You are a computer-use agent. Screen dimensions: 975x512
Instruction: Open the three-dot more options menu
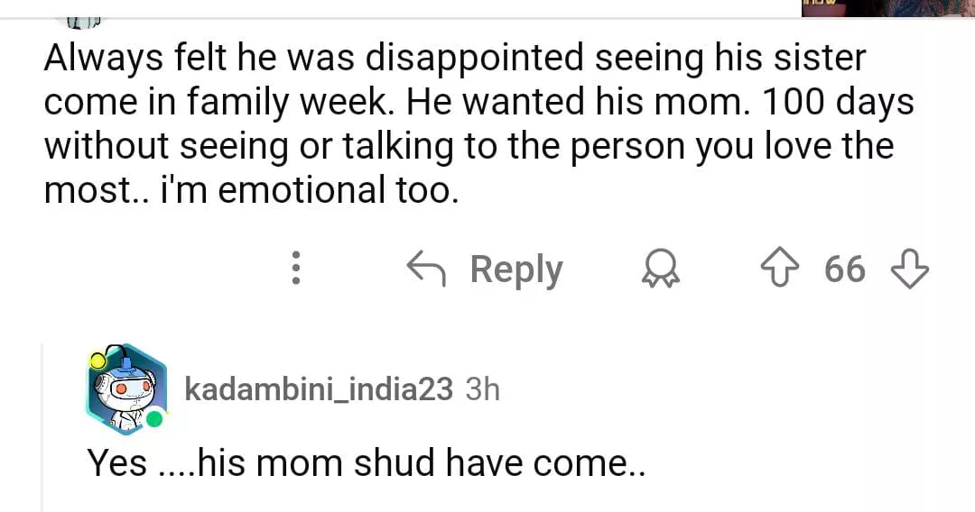point(295,269)
